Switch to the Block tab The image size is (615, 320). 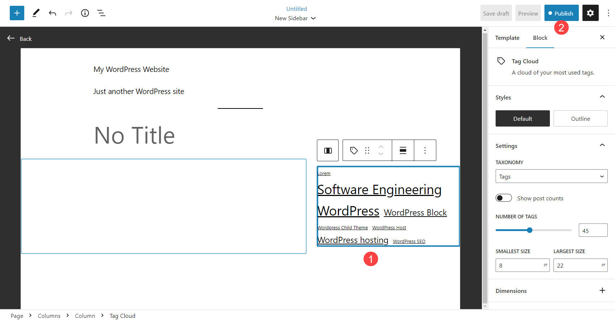540,38
